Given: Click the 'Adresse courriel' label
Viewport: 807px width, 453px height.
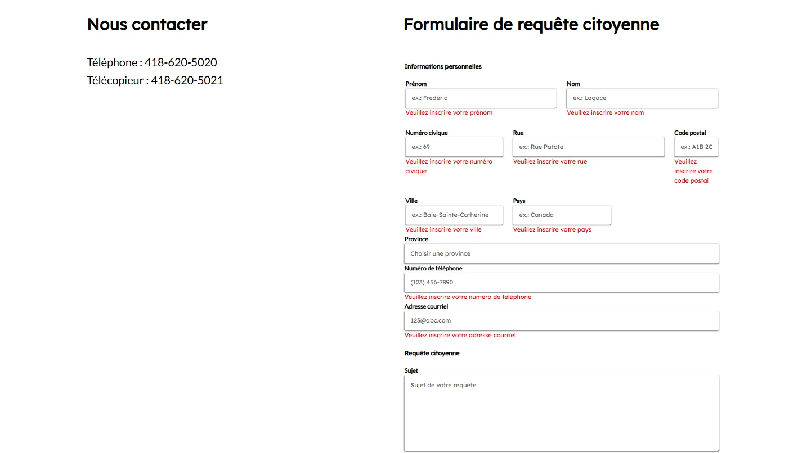Looking at the screenshot, I should (x=426, y=307).
